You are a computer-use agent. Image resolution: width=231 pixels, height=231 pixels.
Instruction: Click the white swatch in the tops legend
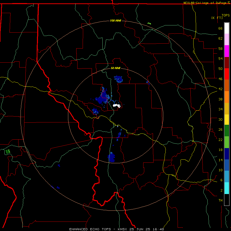(227, 28)
